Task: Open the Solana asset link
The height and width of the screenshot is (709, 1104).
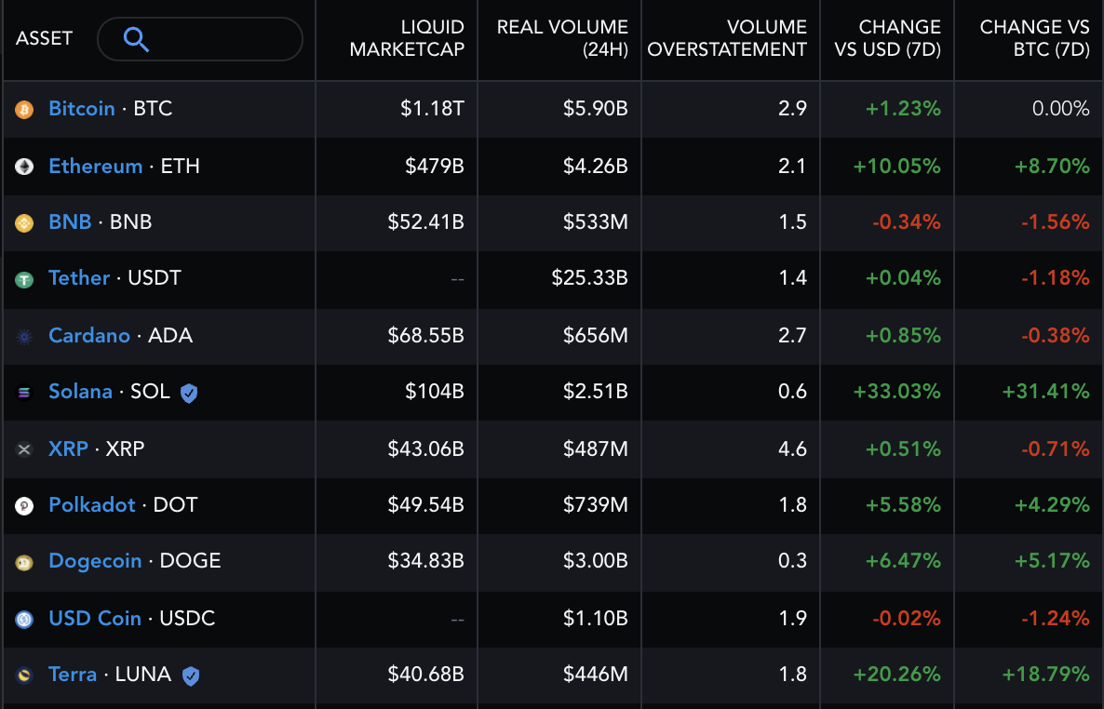Action: (x=80, y=391)
